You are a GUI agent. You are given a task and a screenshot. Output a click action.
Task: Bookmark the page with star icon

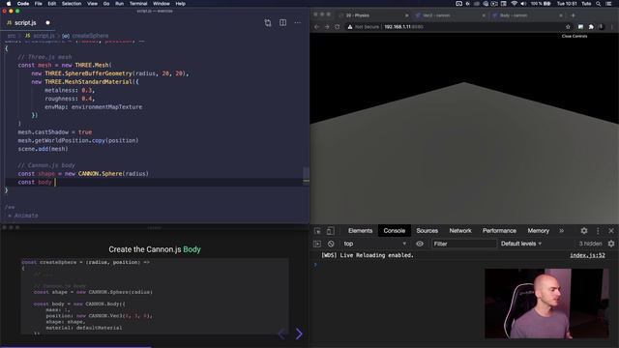(x=568, y=27)
